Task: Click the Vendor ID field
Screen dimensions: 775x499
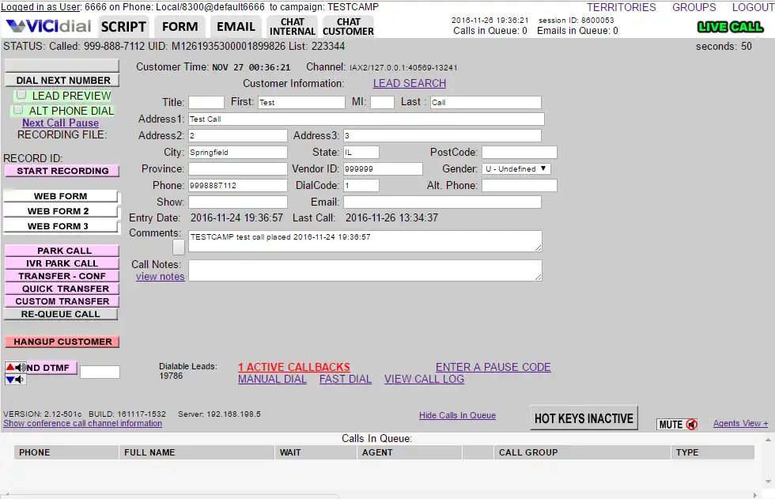Action: 383,169
